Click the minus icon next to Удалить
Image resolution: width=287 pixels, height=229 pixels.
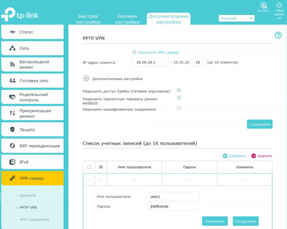[253, 156]
